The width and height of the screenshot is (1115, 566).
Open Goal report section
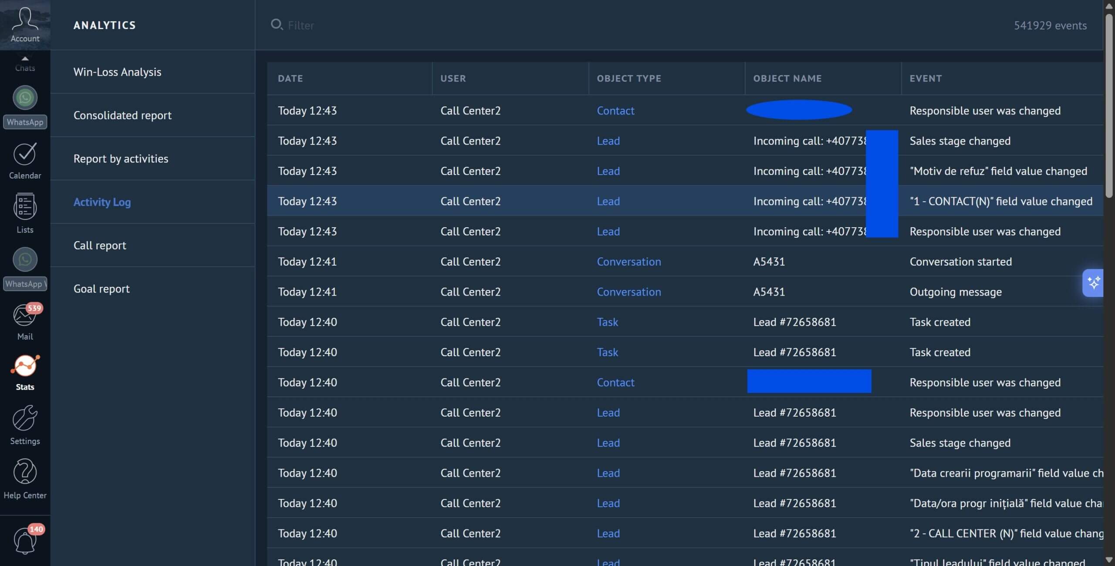[x=101, y=289]
